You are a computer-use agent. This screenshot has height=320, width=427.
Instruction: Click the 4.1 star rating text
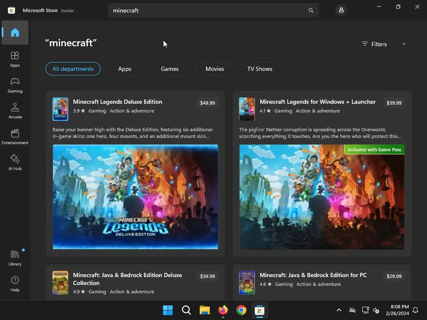265,111
